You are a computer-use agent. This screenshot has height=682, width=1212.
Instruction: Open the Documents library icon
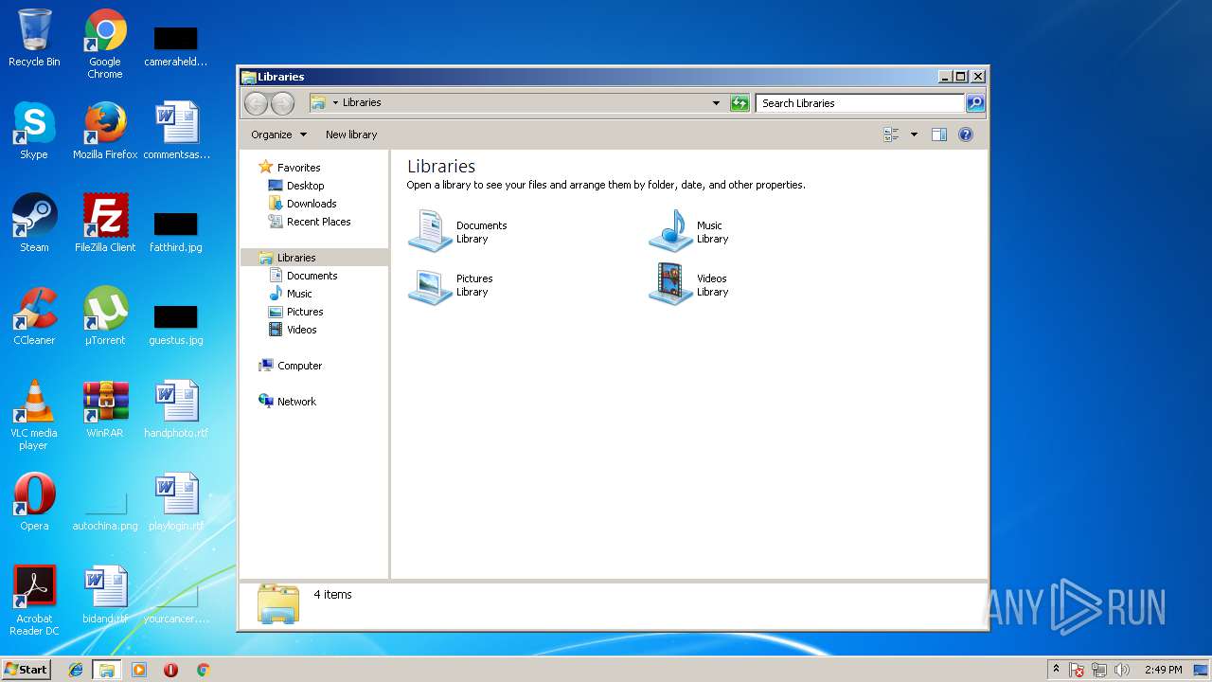[430, 232]
